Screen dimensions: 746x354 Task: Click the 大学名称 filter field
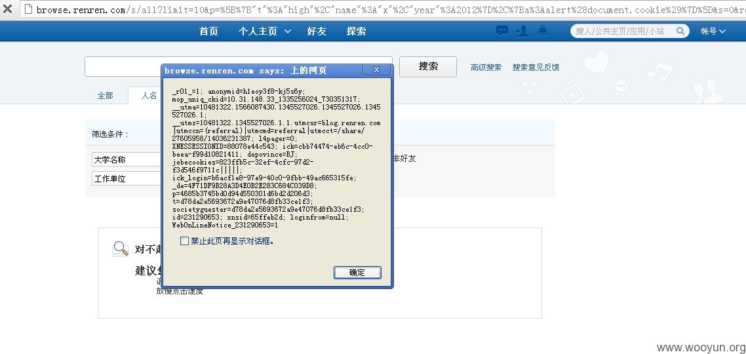[x=127, y=159]
